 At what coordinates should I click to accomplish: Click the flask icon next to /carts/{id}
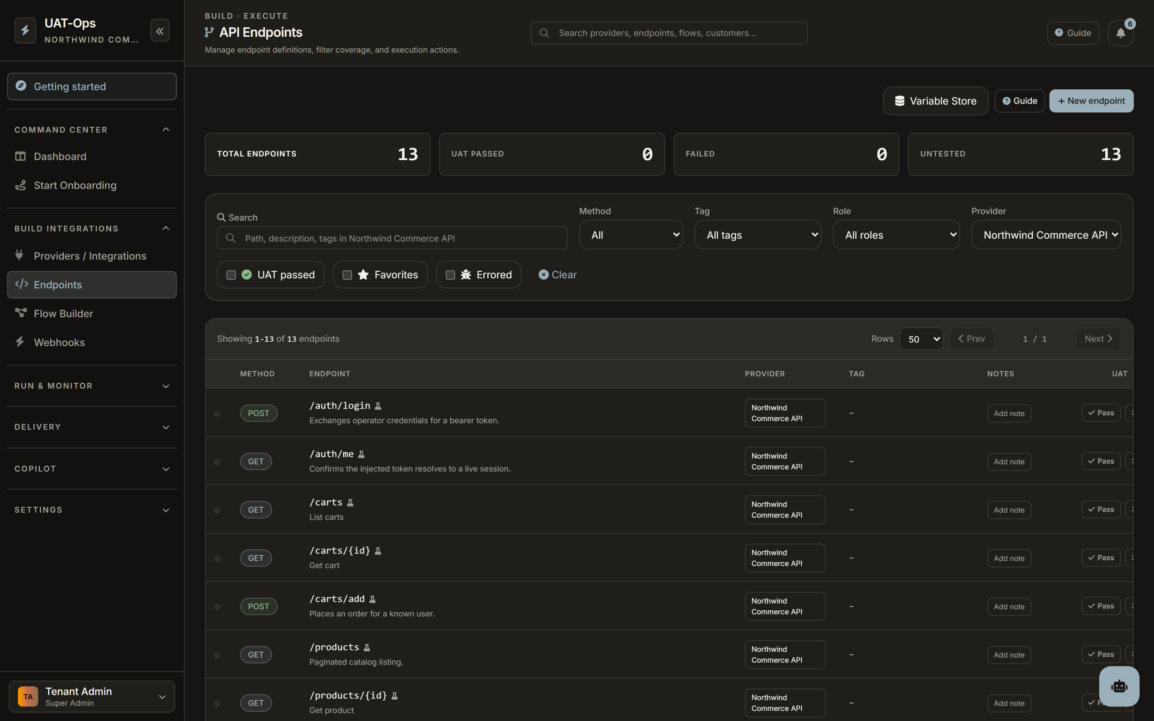point(378,551)
